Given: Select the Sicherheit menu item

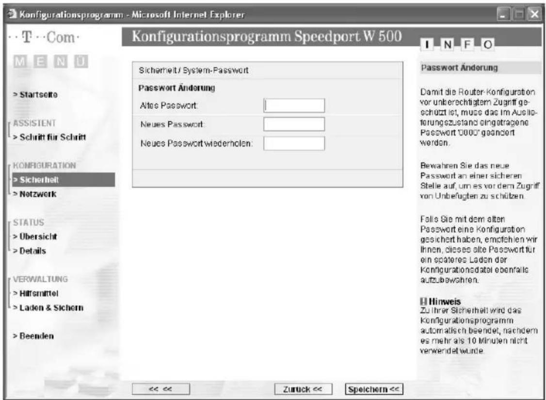Looking at the screenshot, I should (64, 180).
